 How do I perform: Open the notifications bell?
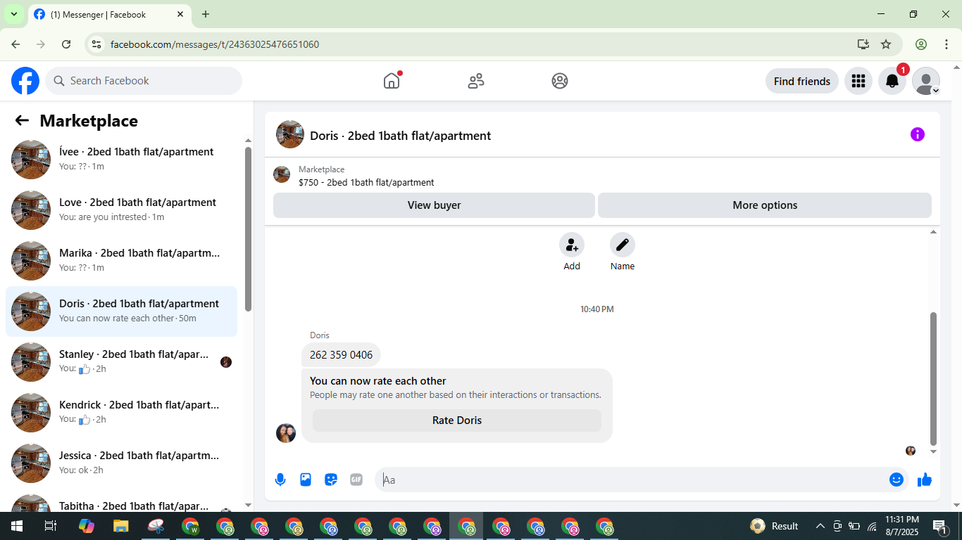(x=892, y=82)
